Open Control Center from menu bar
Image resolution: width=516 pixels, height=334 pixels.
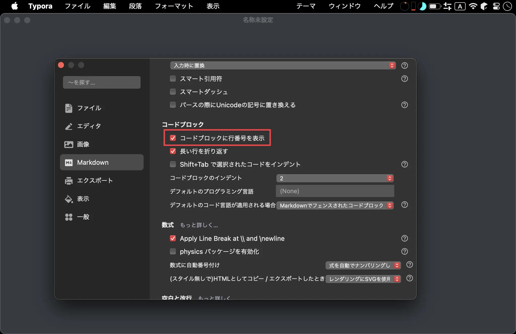(496, 6)
